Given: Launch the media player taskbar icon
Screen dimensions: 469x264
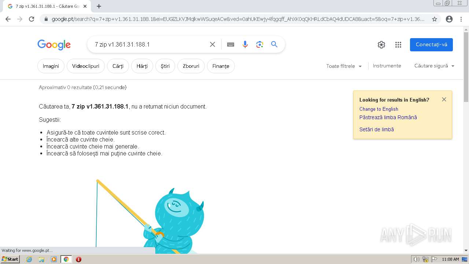Looking at the screenshot, I should [54, 259].
